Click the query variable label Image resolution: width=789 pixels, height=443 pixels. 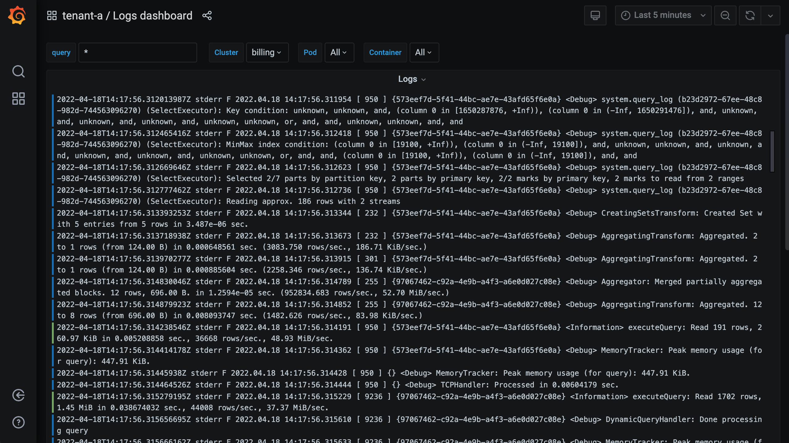pos(61,53)
